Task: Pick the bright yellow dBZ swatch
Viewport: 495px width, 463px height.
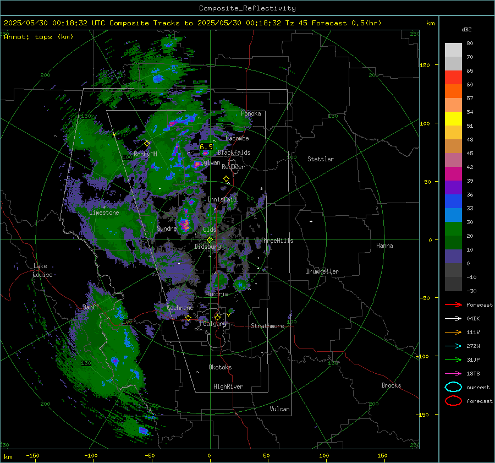Action: coord(453,118)
